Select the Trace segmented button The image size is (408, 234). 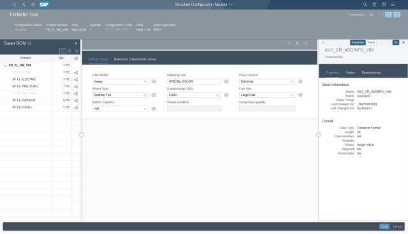tap(371, 43)
